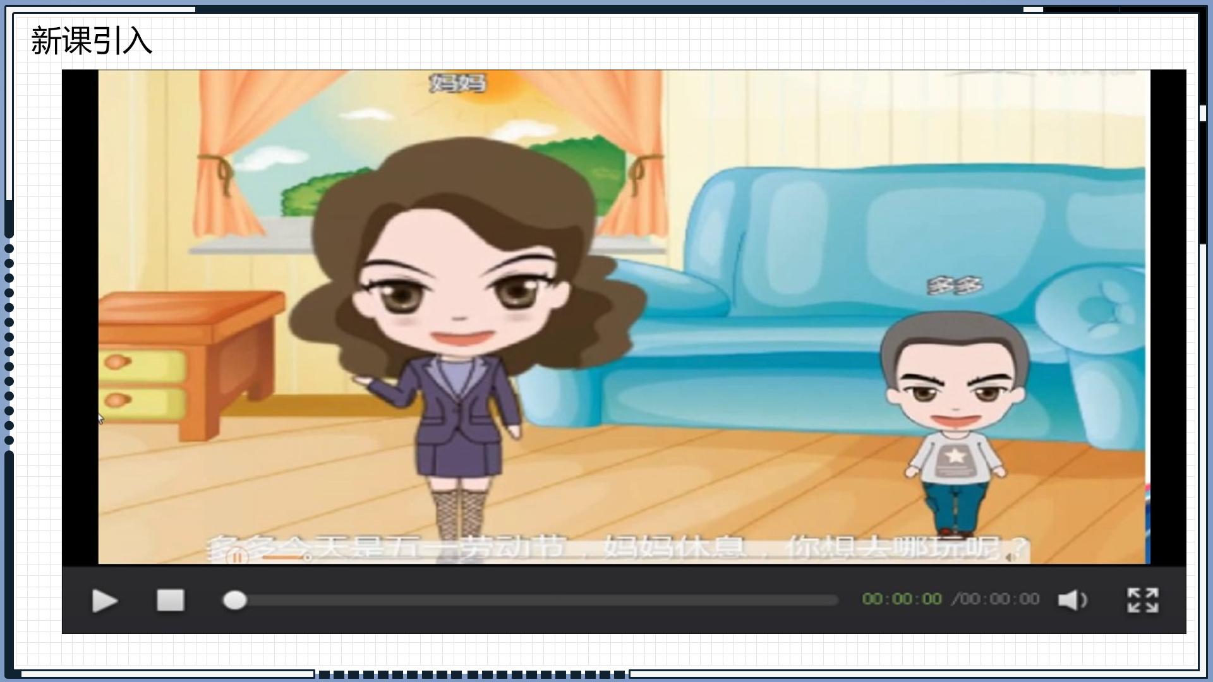Stop the video using the square stop button

tap(171, 601)
